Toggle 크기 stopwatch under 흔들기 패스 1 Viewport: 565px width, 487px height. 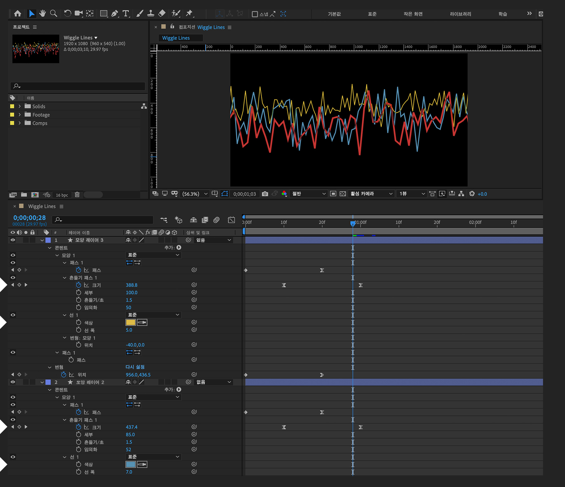78,285
